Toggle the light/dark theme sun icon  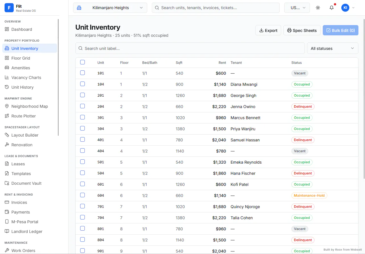tap(318, 8)
